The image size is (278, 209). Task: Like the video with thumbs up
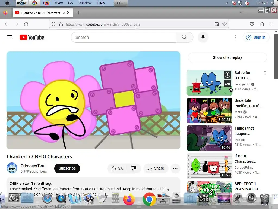click(x=117, y=168)
